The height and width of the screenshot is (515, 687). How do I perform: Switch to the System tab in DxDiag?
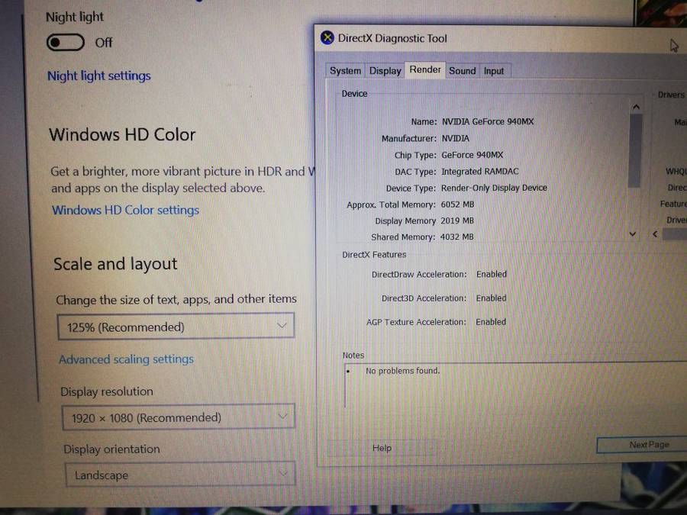coord(345,70)
